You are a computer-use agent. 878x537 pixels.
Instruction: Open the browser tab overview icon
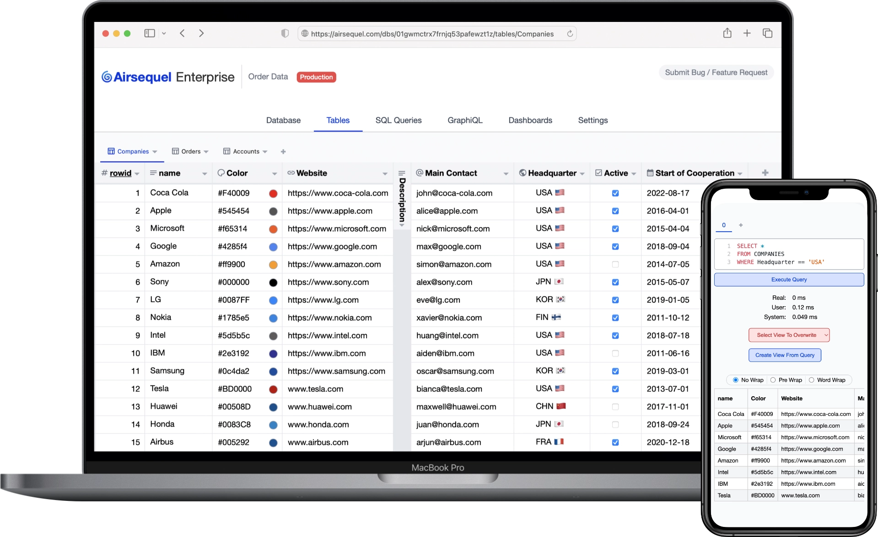(767, 33)
